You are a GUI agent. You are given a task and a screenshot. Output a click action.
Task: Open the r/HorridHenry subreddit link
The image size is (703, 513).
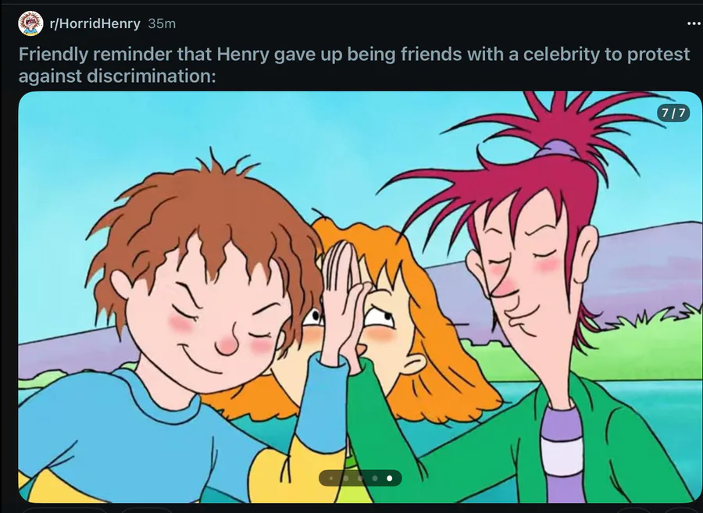coord(95,23)
